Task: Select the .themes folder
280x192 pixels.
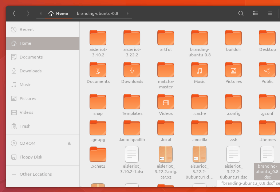Action: pos(267,131)
